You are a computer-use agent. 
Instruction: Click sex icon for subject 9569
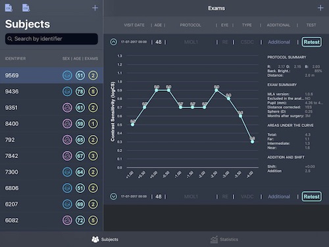67,75
